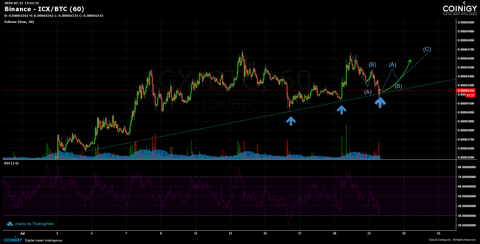Click the 0.00004900 price axis label
This screenshot has height=244, width=480.
pos(466,31)
